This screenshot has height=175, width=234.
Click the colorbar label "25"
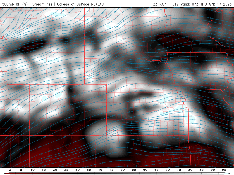pos(66,170)
